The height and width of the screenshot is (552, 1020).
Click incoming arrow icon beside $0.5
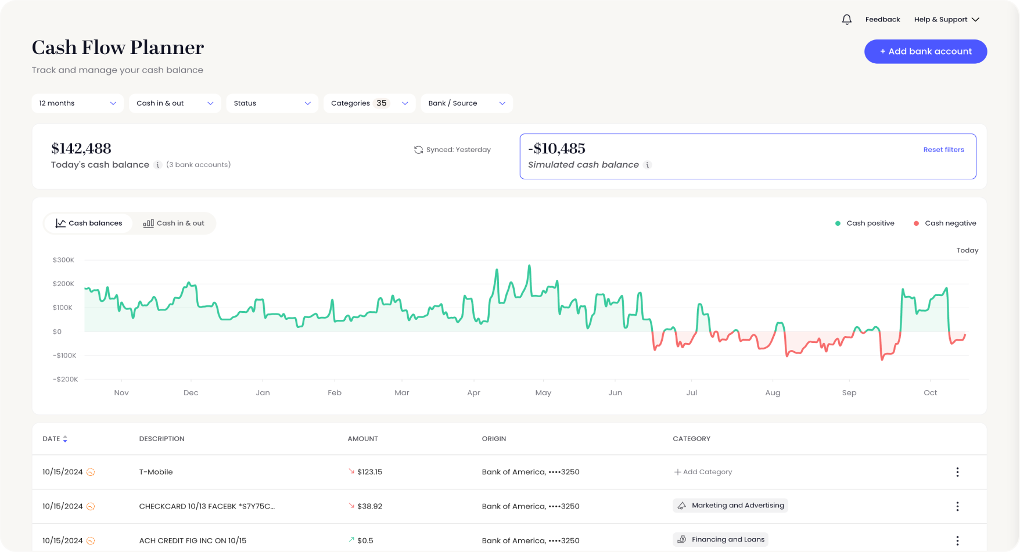click(x=351, y=539)
